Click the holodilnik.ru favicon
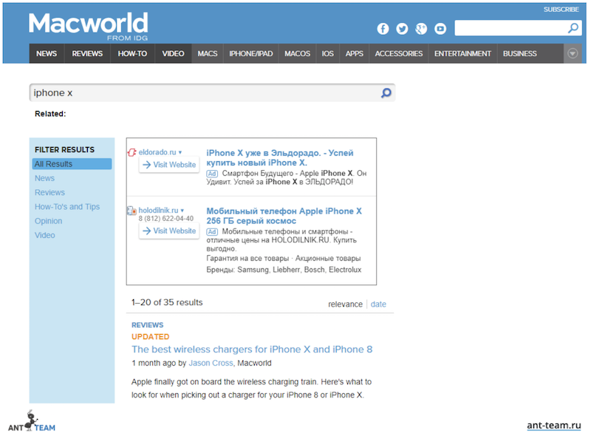 (131, 211)
